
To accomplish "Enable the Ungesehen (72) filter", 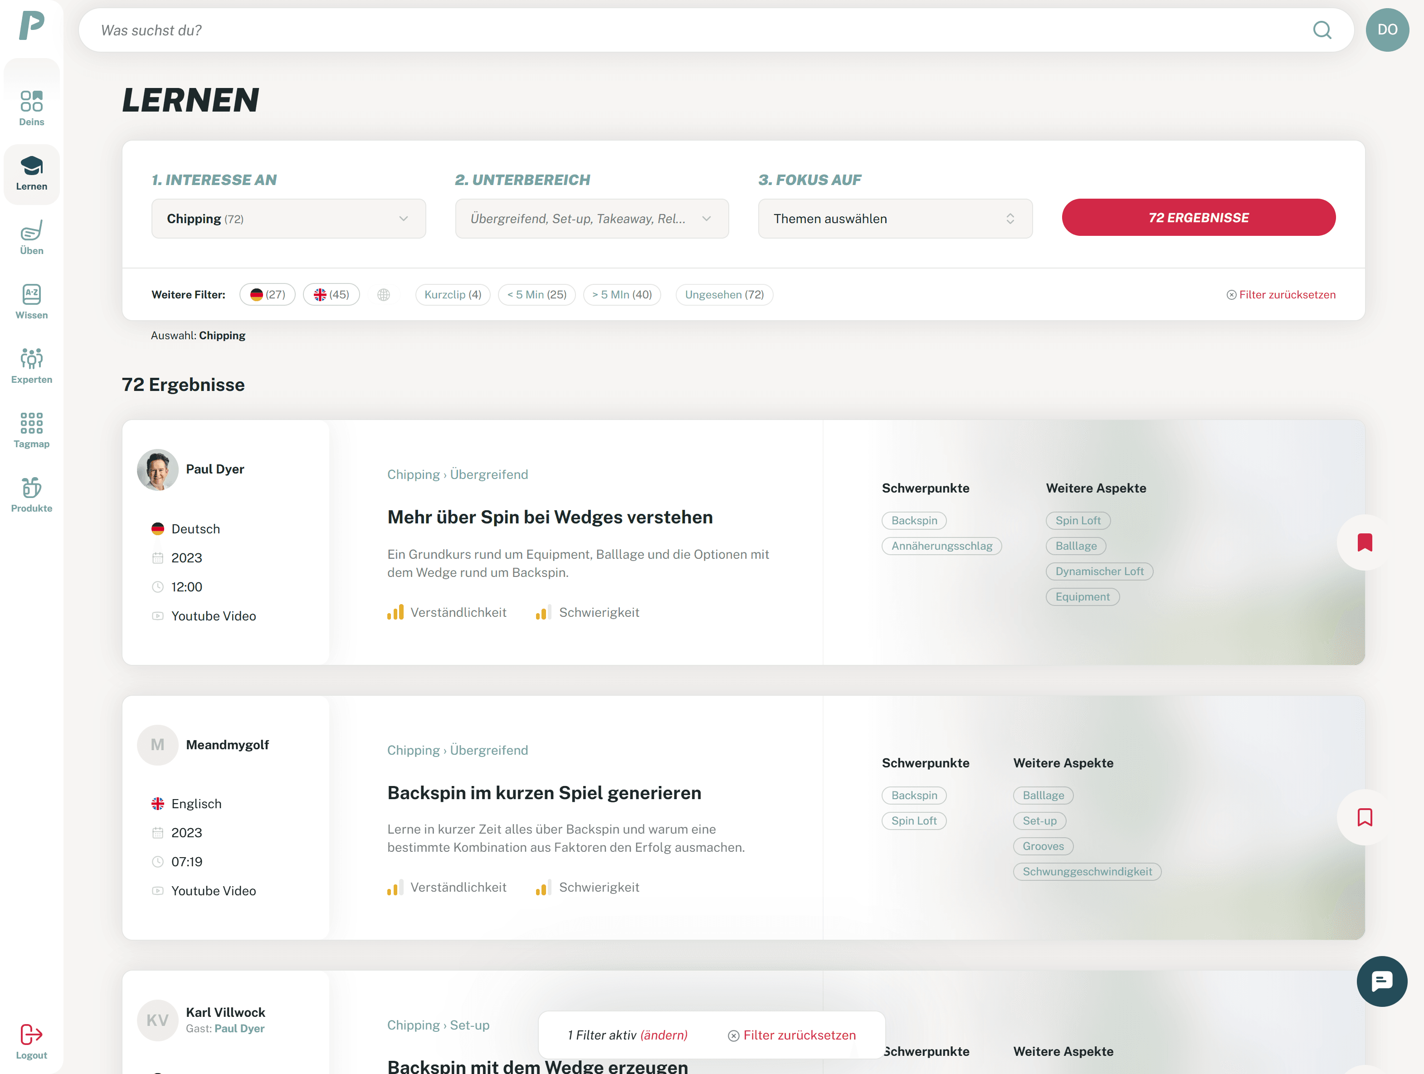I will click(724, 294).
